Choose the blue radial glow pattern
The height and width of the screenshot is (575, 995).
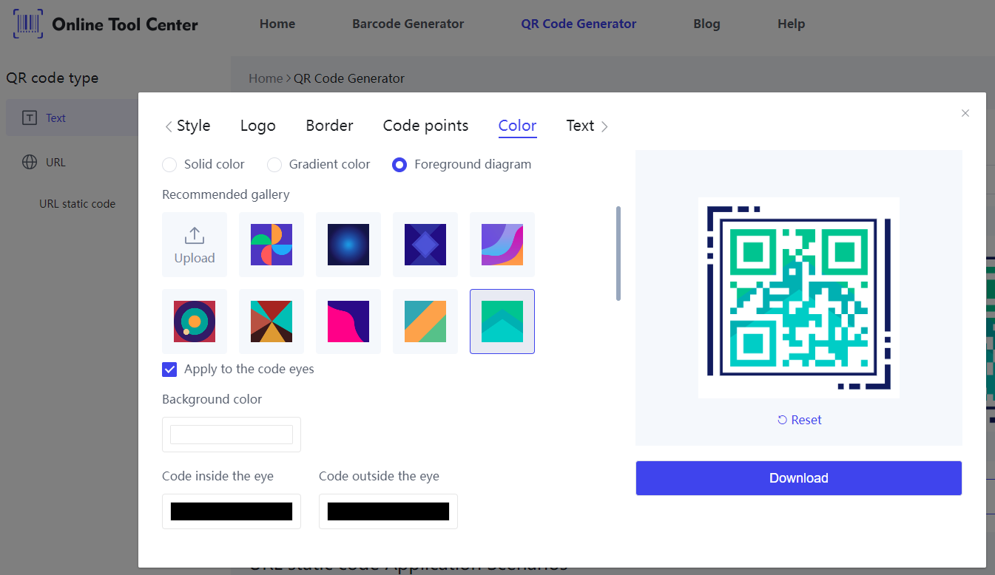(348, 245)
